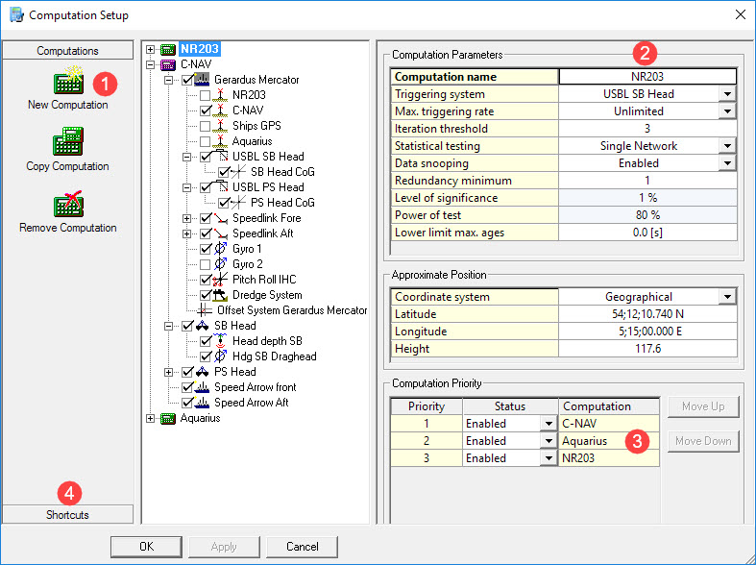Check the Gyro 2 checkbox
The image size is (756, 565).
205,264
